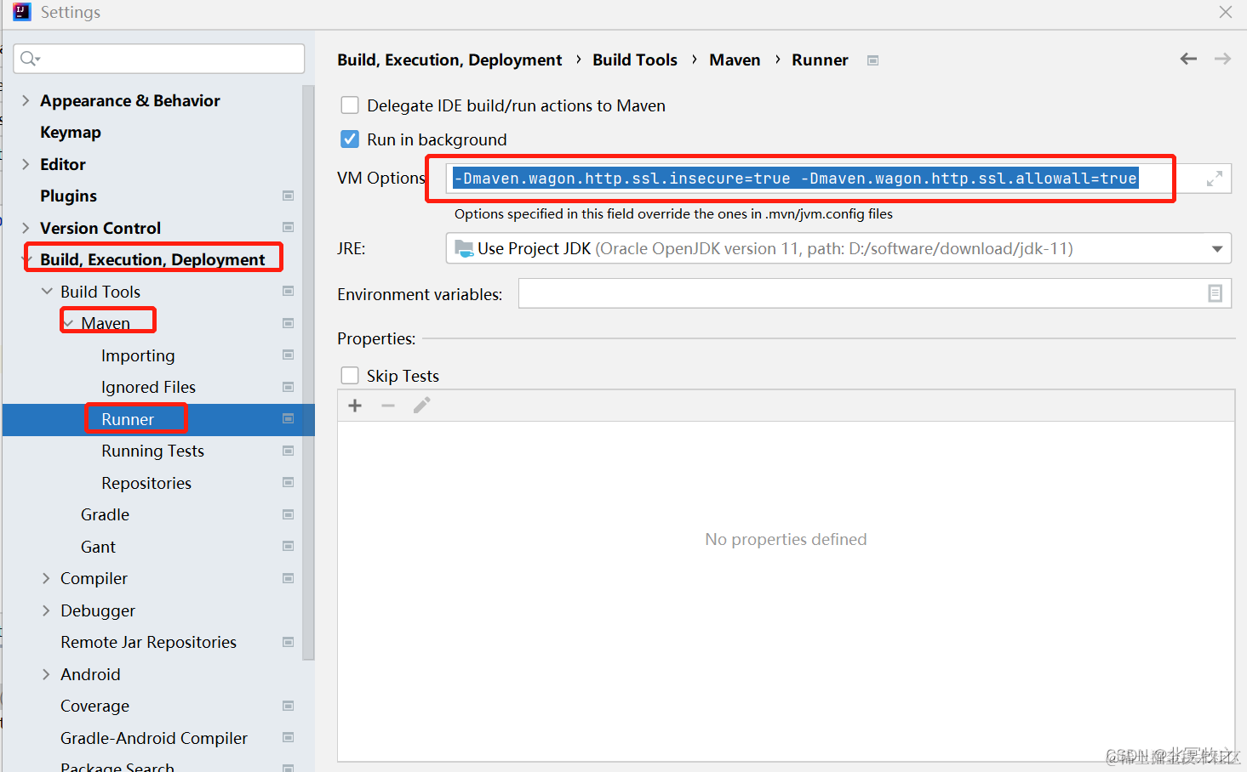Screen dimensions: 1247x772
Task: Click project icon next to Importing
Action: [x=288, y=355]
